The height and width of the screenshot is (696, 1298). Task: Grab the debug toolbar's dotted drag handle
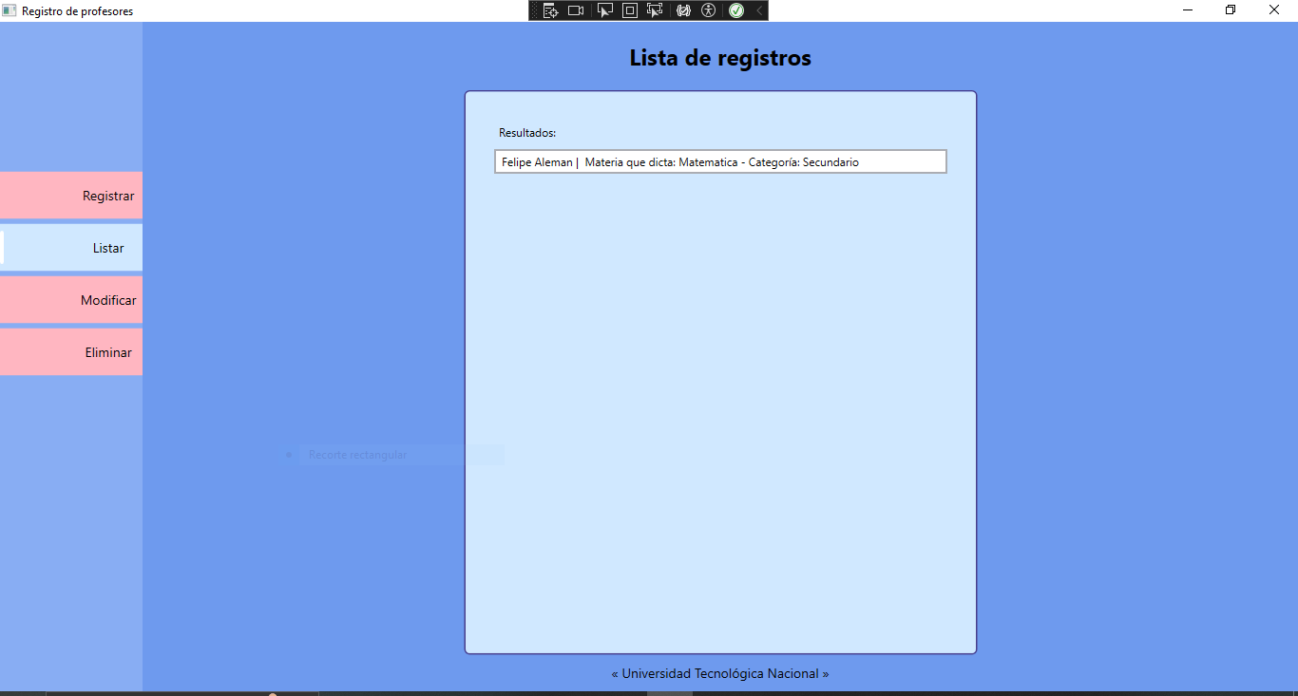click(534, 10)
